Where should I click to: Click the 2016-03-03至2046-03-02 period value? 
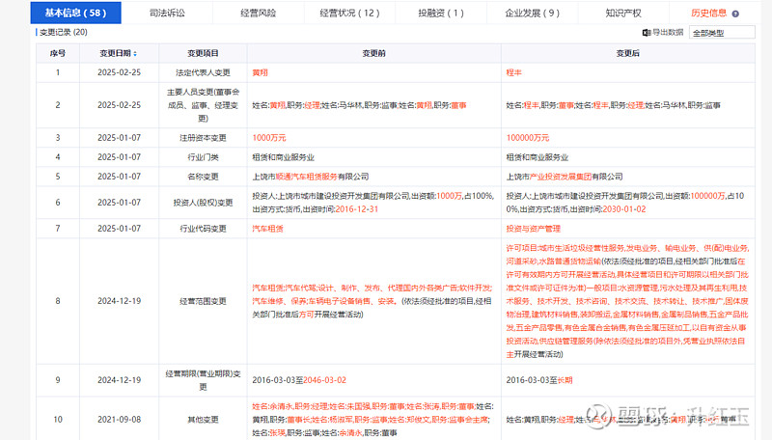299,380
